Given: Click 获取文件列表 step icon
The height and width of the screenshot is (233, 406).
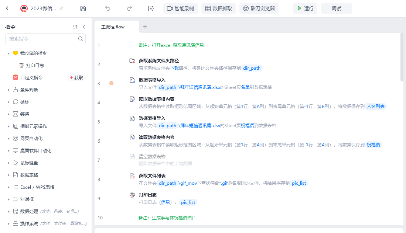Looking at the screenshot, I should point(132,176).
